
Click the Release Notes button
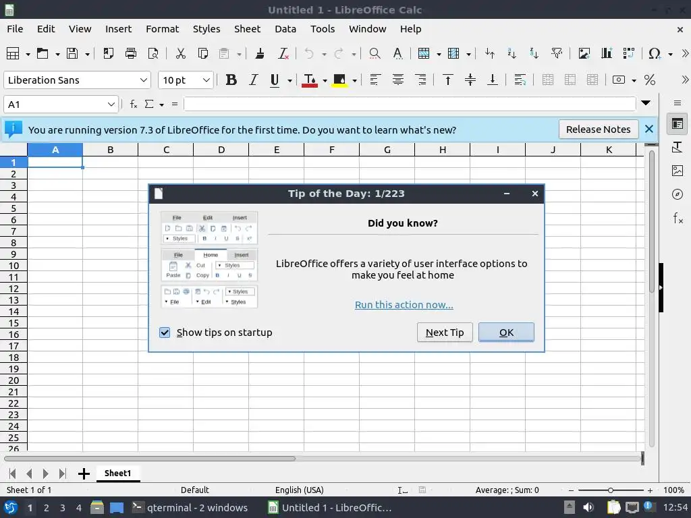pos(598,129)
